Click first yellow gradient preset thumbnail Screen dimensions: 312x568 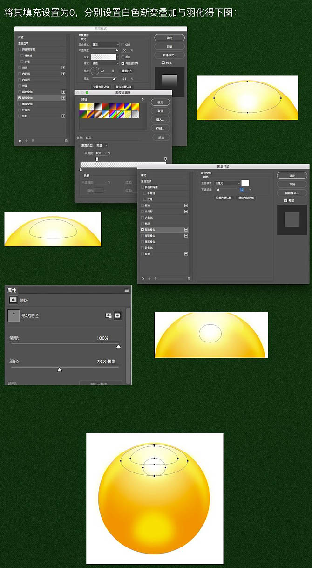(83, 107)
